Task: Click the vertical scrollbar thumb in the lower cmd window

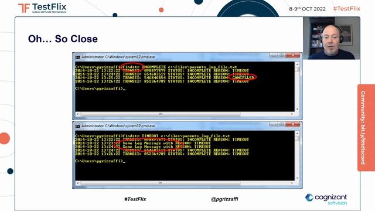Action: coord(297,138)
